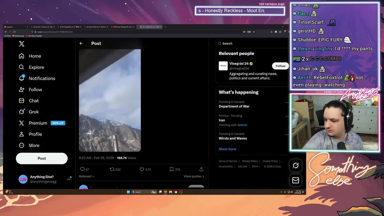Open Profile from the sidebar
Screen dimensions: 384x216
(30, 134)
